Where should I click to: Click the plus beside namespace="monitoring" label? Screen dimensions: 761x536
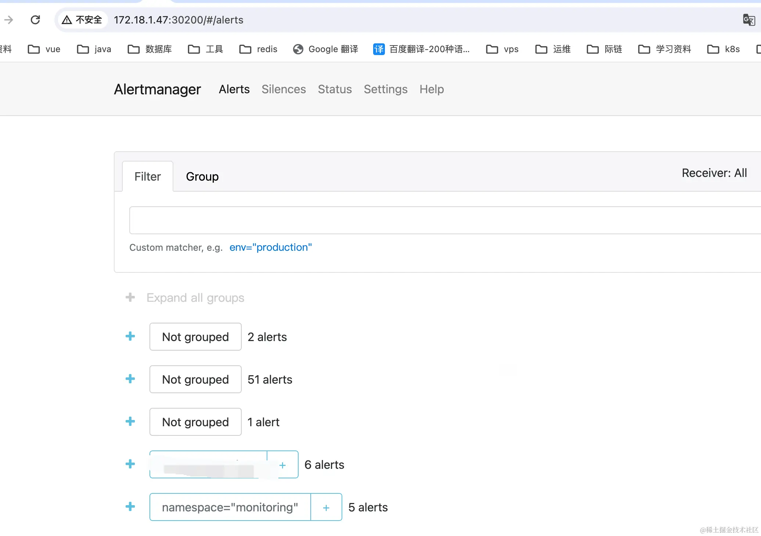click(326, 507)
